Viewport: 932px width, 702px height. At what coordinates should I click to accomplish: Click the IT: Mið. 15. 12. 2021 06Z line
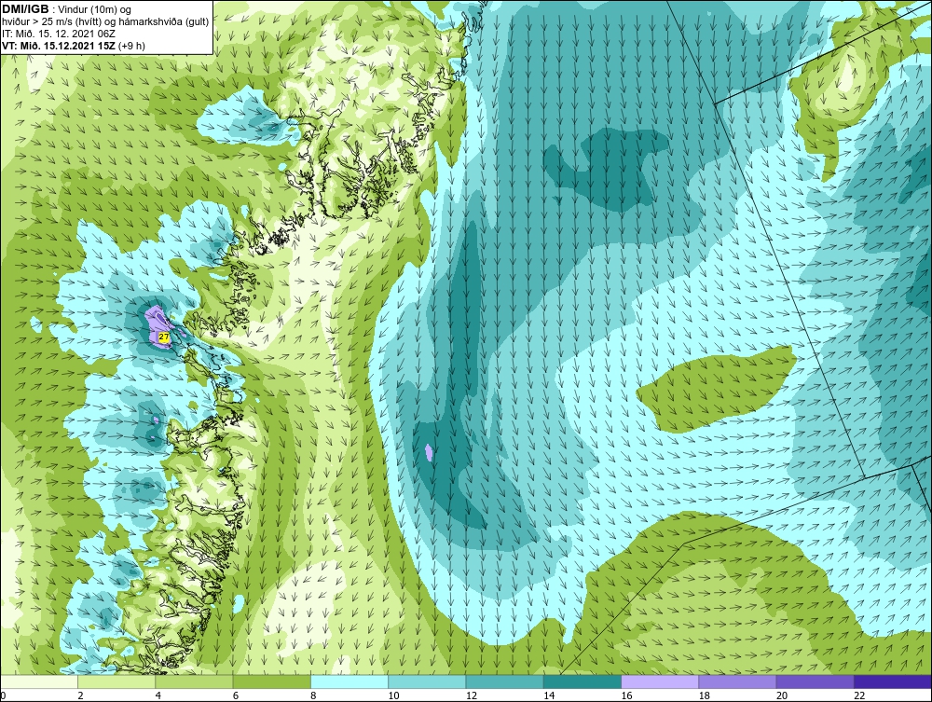[59, 34]
